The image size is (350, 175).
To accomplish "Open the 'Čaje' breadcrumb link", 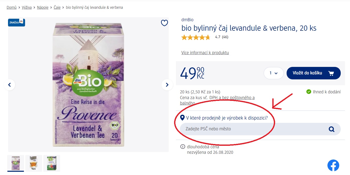I will coord(57,7).
